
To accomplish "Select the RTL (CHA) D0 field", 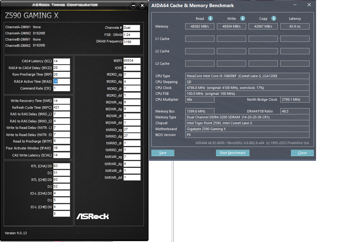I will 62,166.
